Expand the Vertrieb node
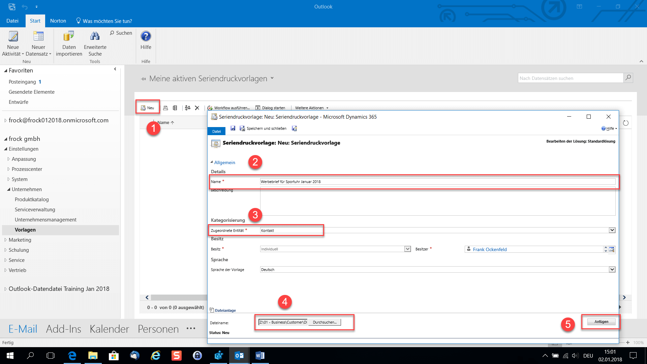 [x=5, y=270]
